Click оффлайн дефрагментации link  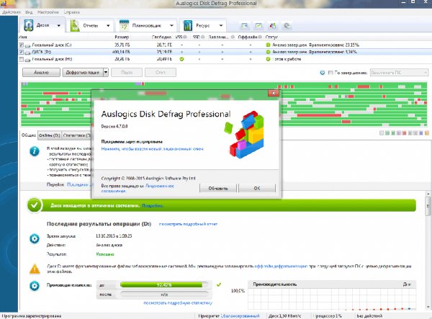(281, 266)
